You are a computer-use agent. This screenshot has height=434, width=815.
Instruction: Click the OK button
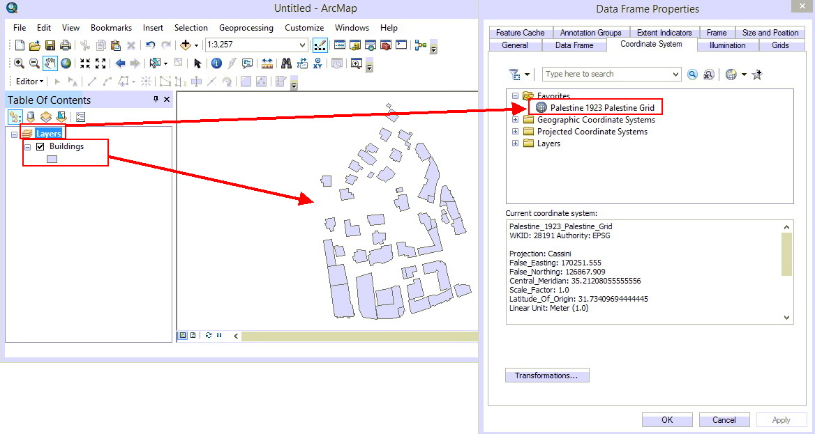pos(667,420)
